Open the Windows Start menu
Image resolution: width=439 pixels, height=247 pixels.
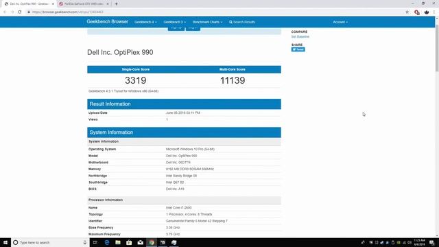pos(5,242)
